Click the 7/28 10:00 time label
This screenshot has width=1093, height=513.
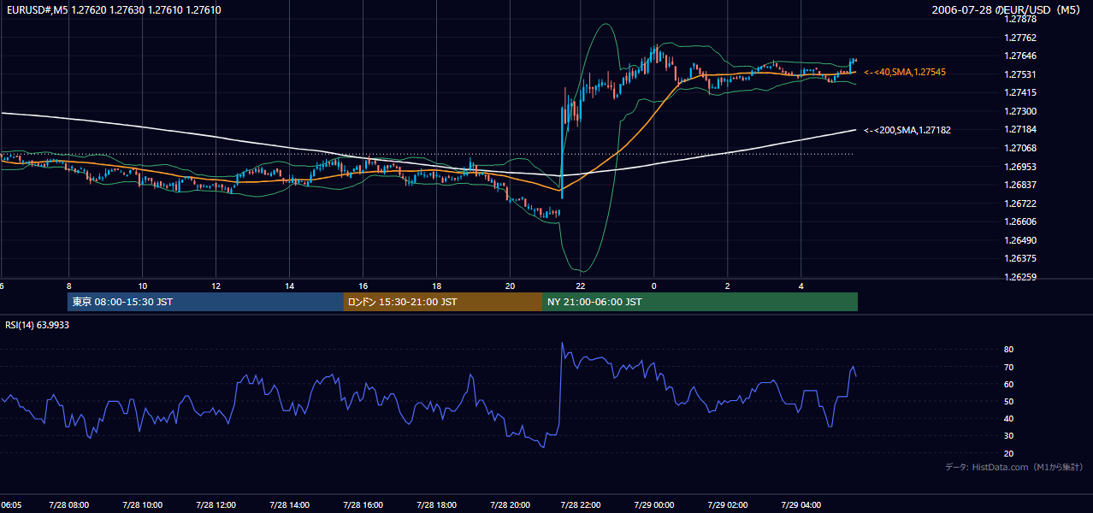142,505
